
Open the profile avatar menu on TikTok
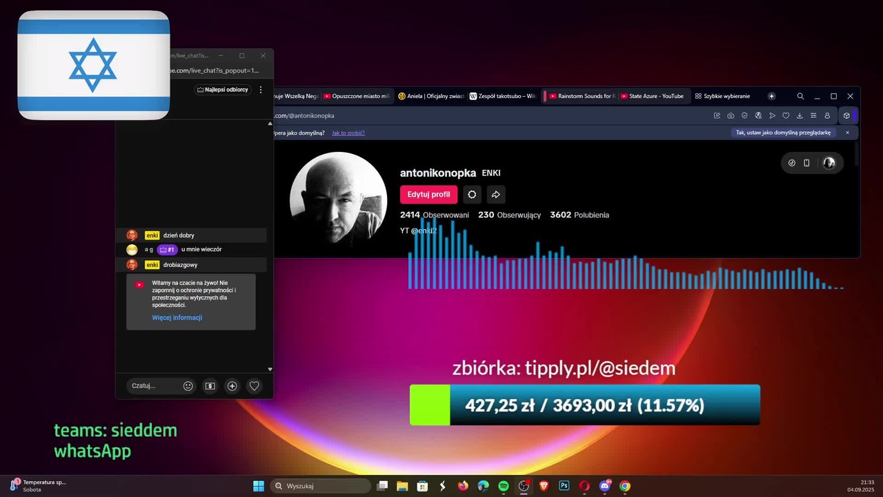(829, 163)
